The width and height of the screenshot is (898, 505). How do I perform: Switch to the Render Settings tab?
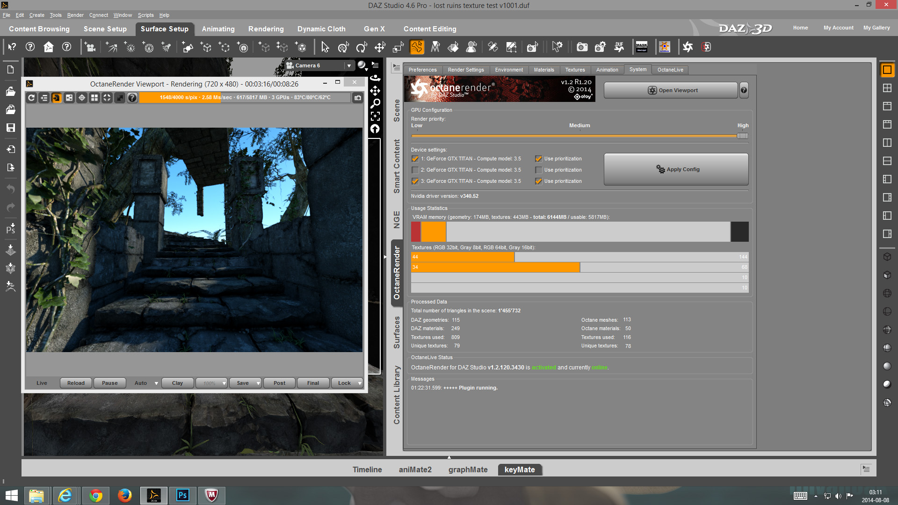pos(465,70)
